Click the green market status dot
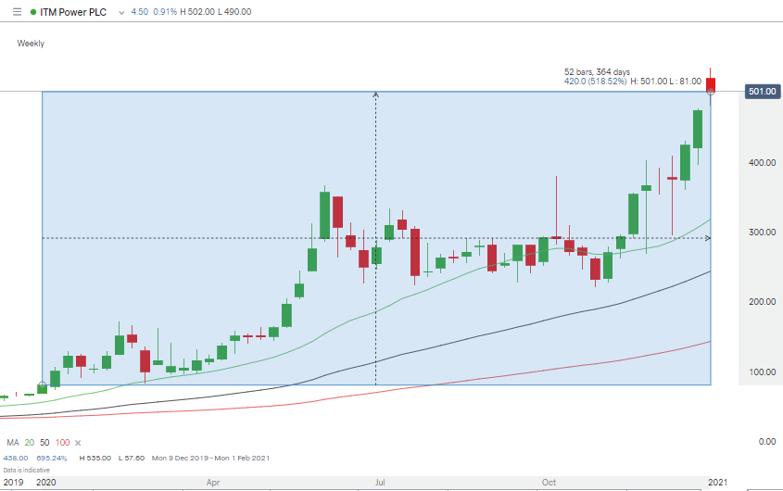The height and width of the screenshot is (491, 783). coord(33,12)
